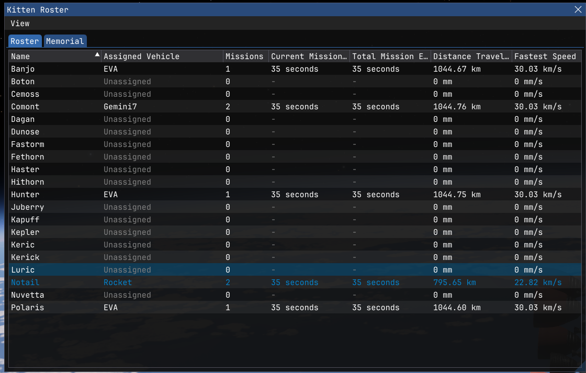Select kitten name Notail
The image size is (586, 373).
(25, 282)
